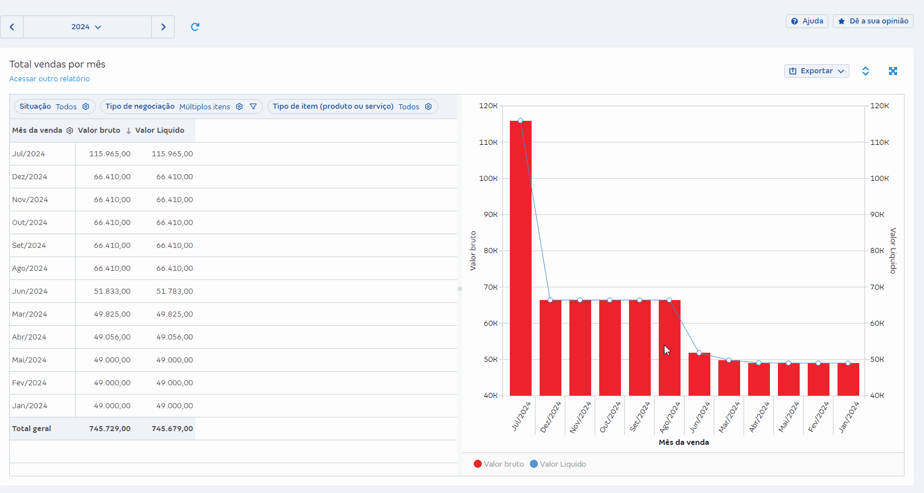Click the Mês da venda chart axis title
The height and width of the screenshot is (493, 924).
684,443
